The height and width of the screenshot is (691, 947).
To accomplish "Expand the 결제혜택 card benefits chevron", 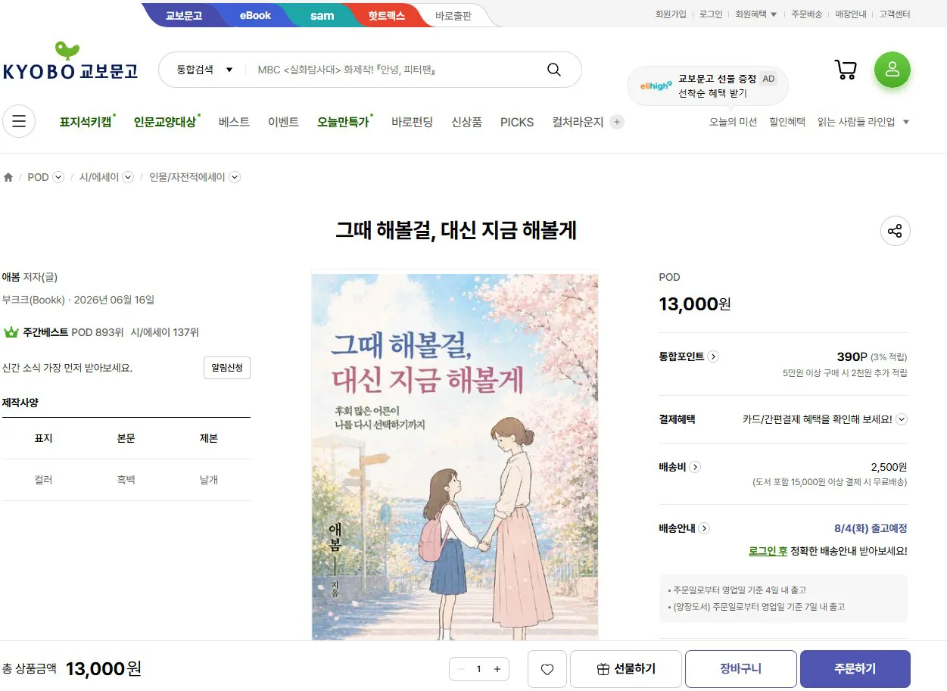I will click(902, 419).
